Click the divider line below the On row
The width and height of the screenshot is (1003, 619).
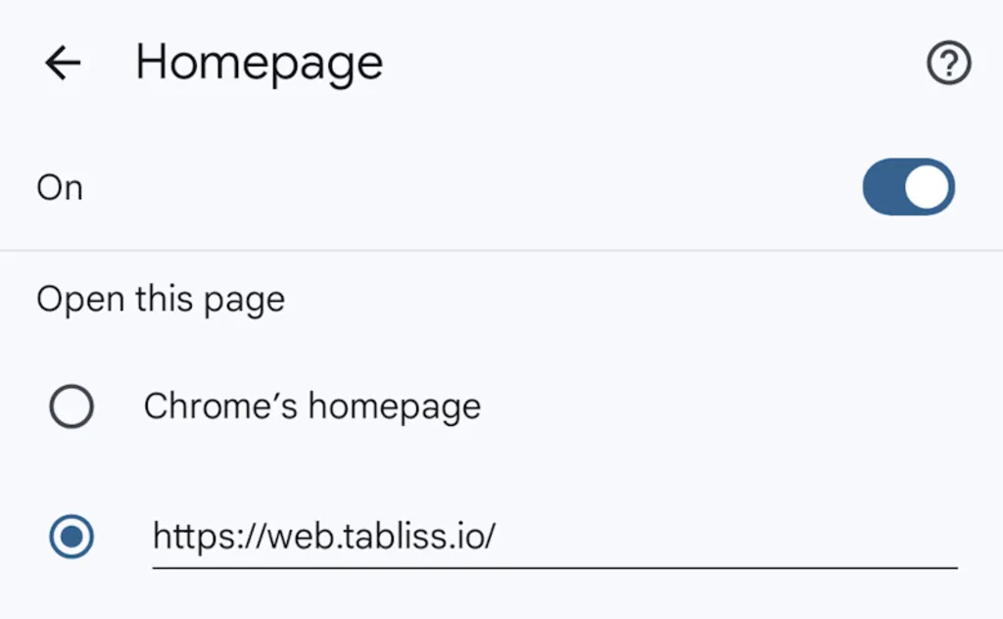tap(501, 251)
